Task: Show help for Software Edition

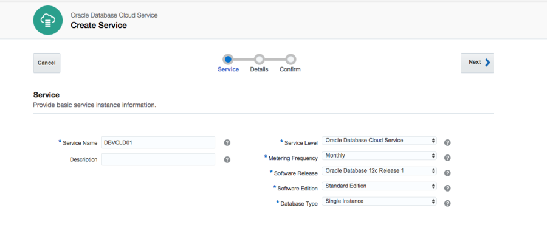Action: pyautogui.click(x=447, y=188)
